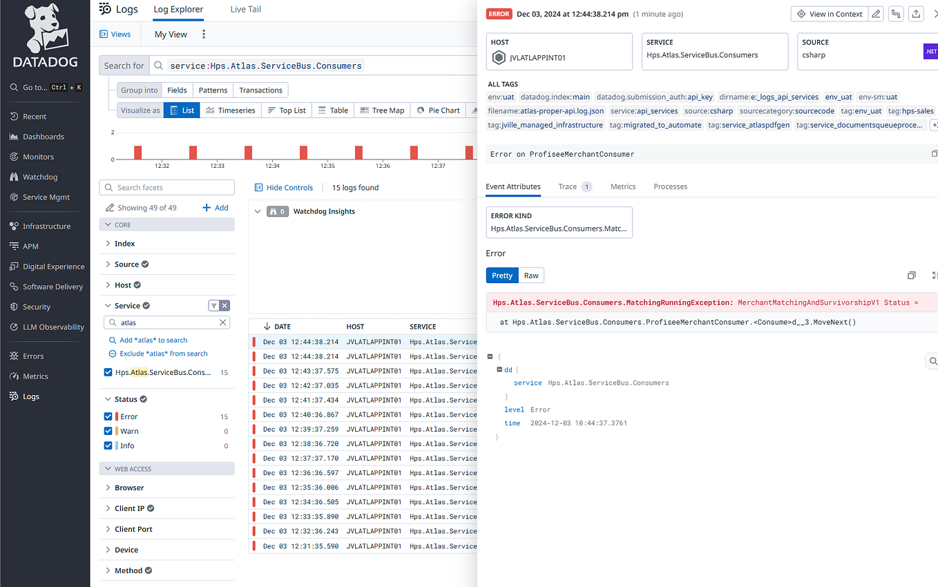Click the log search query input field
Image resolution: width=938 pixels, height=587 pixels.
coord(311,65)
